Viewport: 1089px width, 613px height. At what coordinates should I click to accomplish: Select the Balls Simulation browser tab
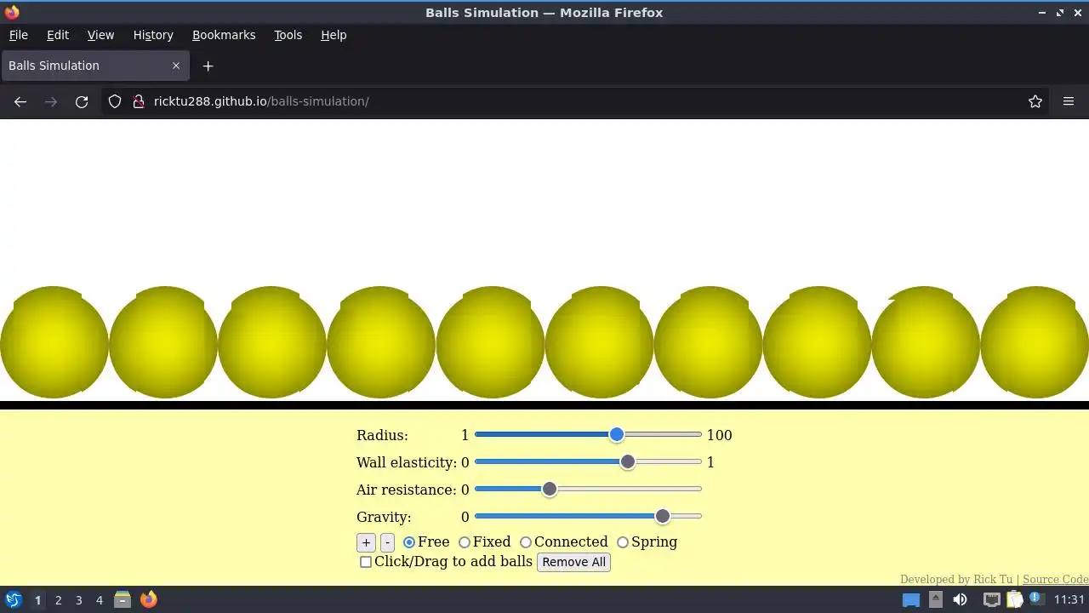tap(95, 66)
